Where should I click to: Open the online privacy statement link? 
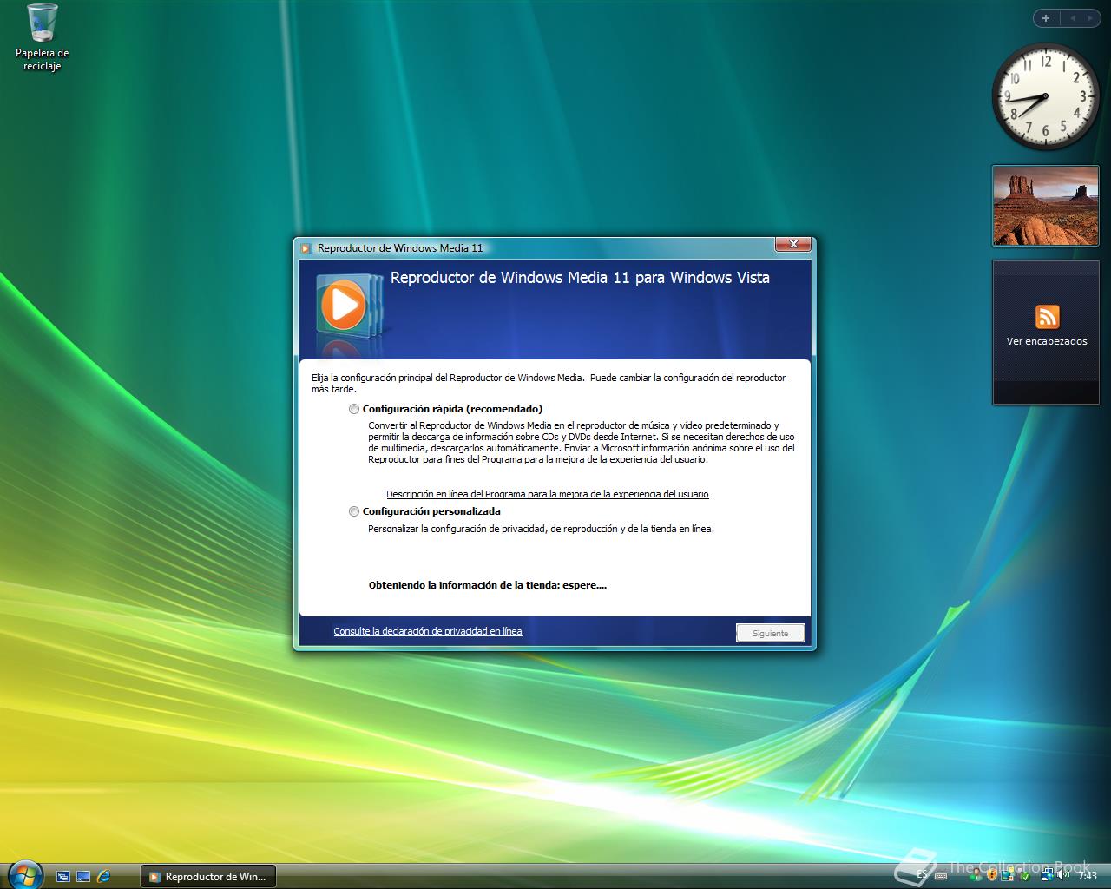428,631
